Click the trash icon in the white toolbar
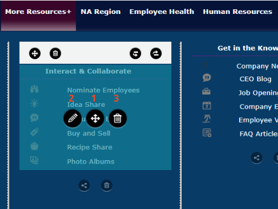278x209 pixels. 55,53
